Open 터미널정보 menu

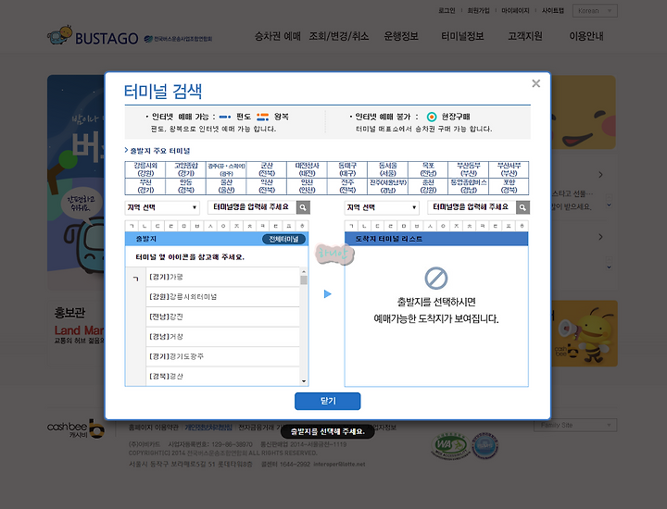coord(462,36)
